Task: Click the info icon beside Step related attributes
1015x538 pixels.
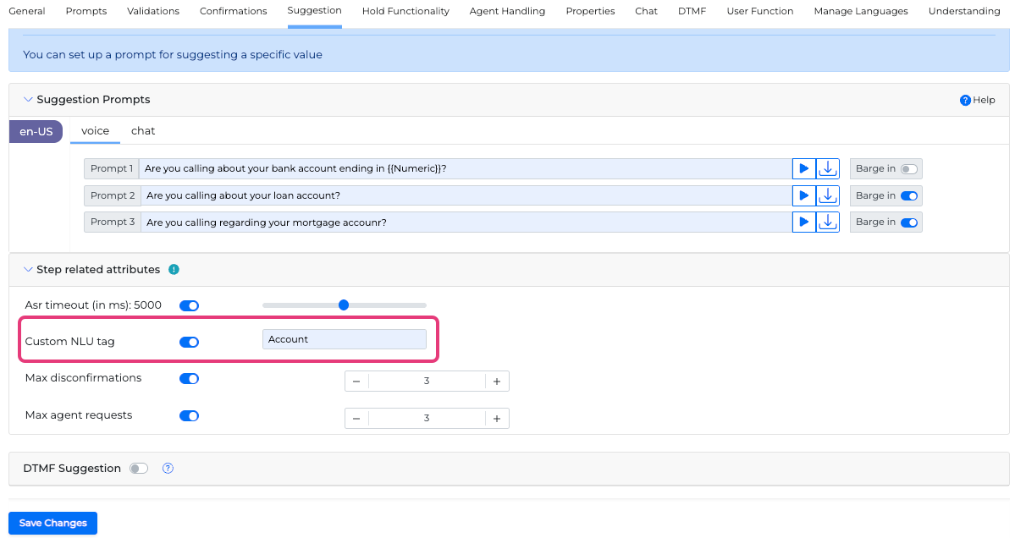Action: (x=174, y=270)
